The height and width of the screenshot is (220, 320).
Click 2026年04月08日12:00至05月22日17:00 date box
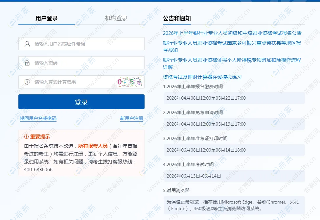pos(234,98)
